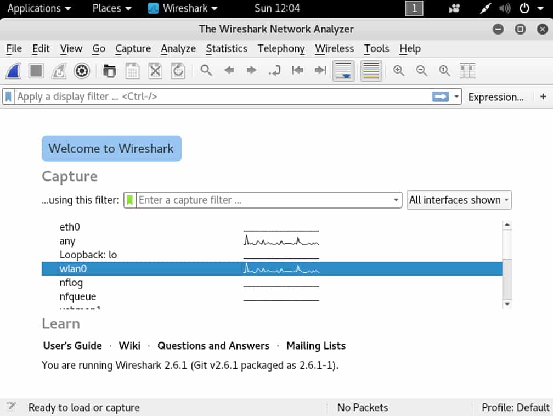Viewport: 553px width, 416px height.
Task: Open the Go menu
Action: click(99, 49)
